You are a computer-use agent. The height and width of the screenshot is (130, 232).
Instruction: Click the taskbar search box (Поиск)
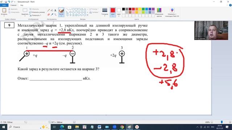click(29, 127)
